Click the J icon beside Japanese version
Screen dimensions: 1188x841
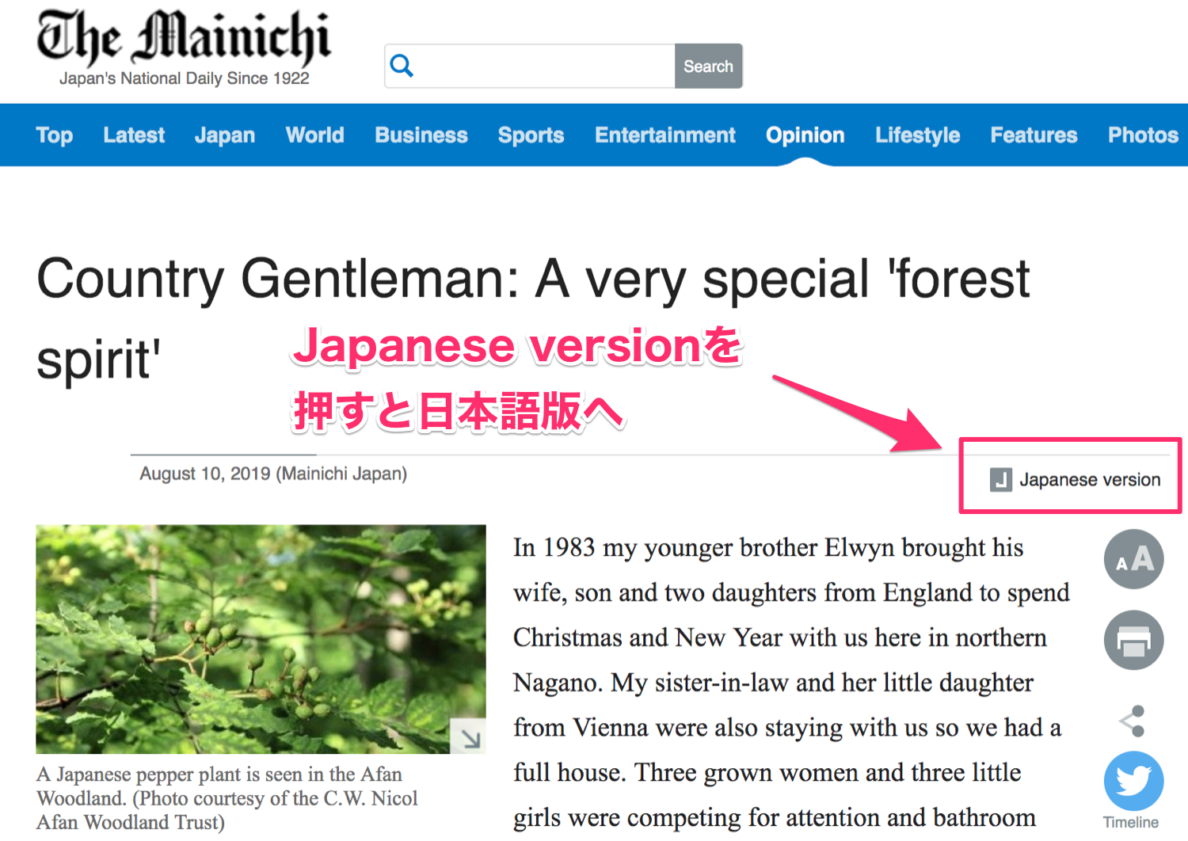[1000, 480]
